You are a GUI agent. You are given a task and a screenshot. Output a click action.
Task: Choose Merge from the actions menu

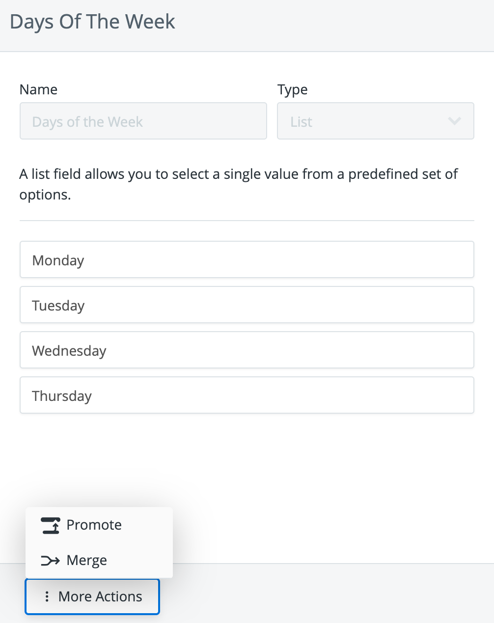[99, 561]
